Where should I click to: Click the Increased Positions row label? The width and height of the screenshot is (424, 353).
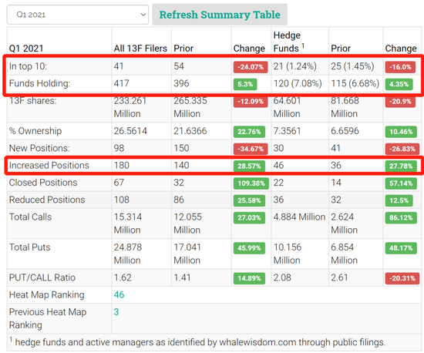[x=49, y=166]
